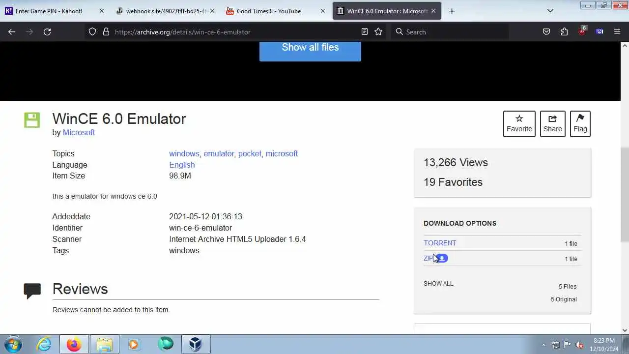Close the WinCE 6.0 Emulator tab
629x354 pixels.
(433, 11)
